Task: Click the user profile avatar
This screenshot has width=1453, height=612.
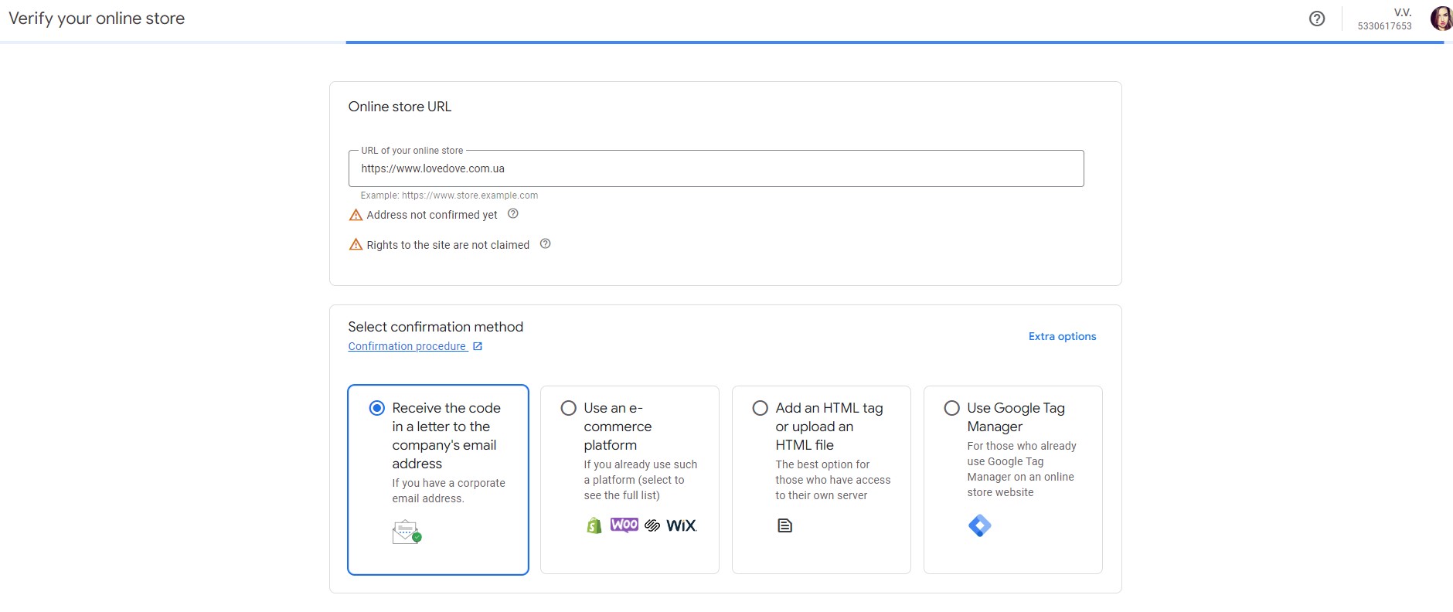Action: point(1441,19)
